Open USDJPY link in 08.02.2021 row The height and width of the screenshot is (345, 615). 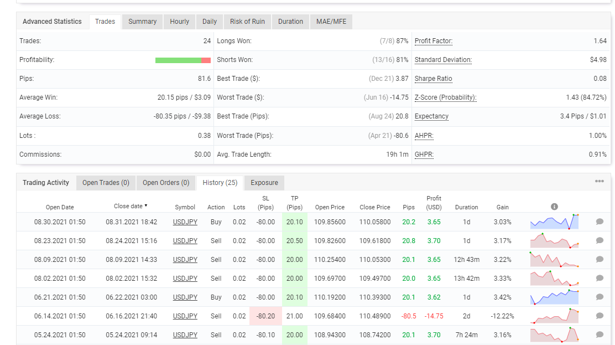click(185, 279)
